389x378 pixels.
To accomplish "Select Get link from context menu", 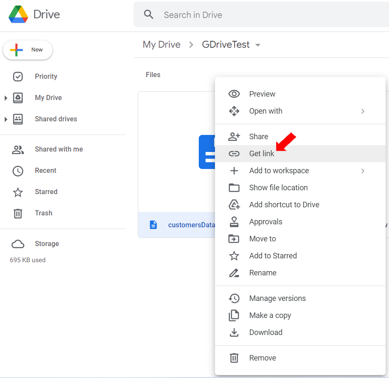I will coord(262,154).
